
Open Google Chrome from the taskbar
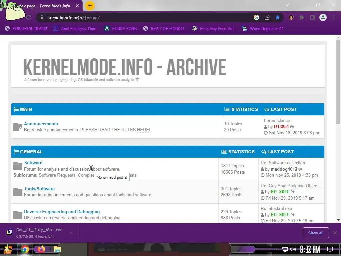click(25, 249)
